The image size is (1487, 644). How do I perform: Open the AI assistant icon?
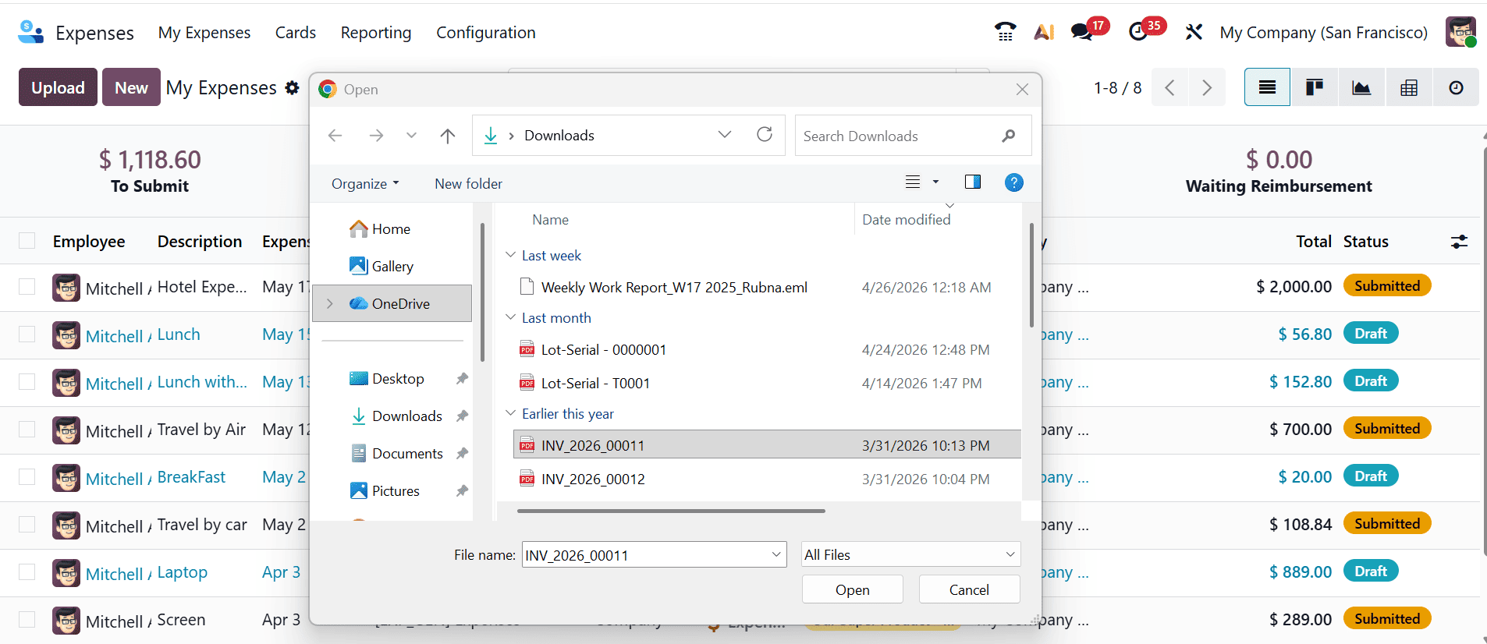[x=1044, y=32]
